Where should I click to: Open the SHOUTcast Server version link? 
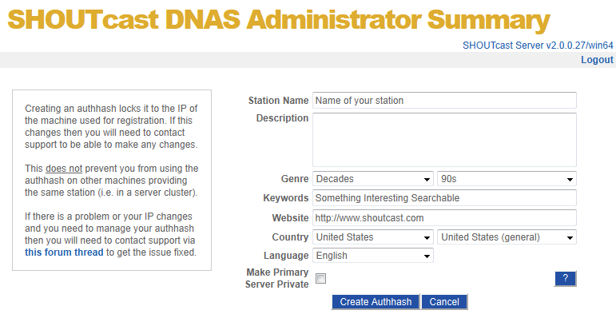pos(538,46)
